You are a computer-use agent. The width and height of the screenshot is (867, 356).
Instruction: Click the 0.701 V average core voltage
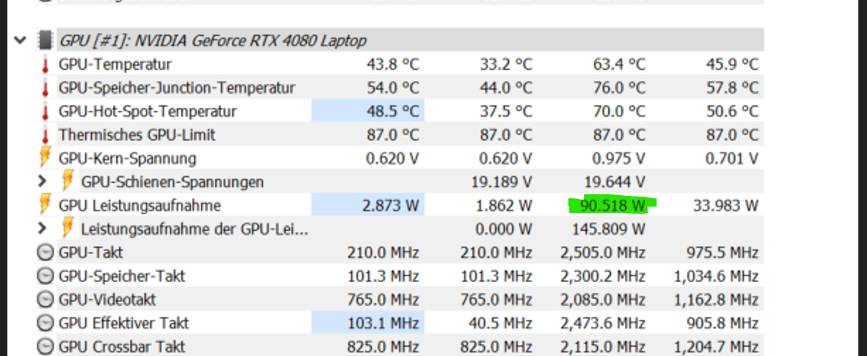pyautogui.click(x=732, y=158)
